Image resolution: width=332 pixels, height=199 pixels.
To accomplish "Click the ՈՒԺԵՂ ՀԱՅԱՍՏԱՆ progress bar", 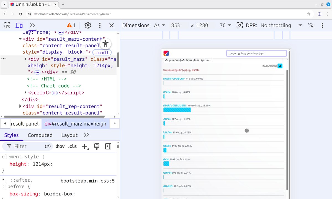I will point(223,110).
